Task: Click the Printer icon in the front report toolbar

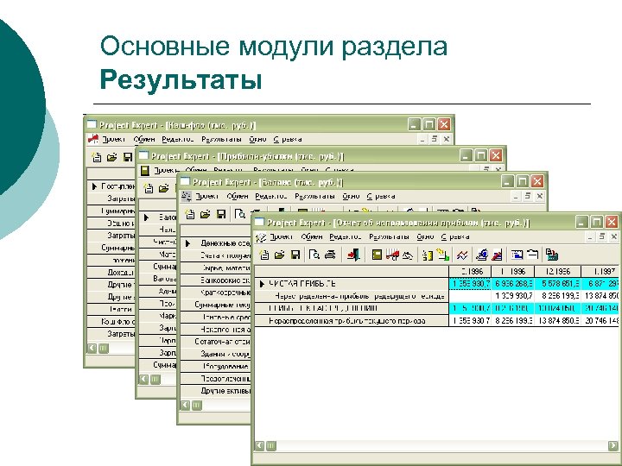Action: [x=330, y=255]
